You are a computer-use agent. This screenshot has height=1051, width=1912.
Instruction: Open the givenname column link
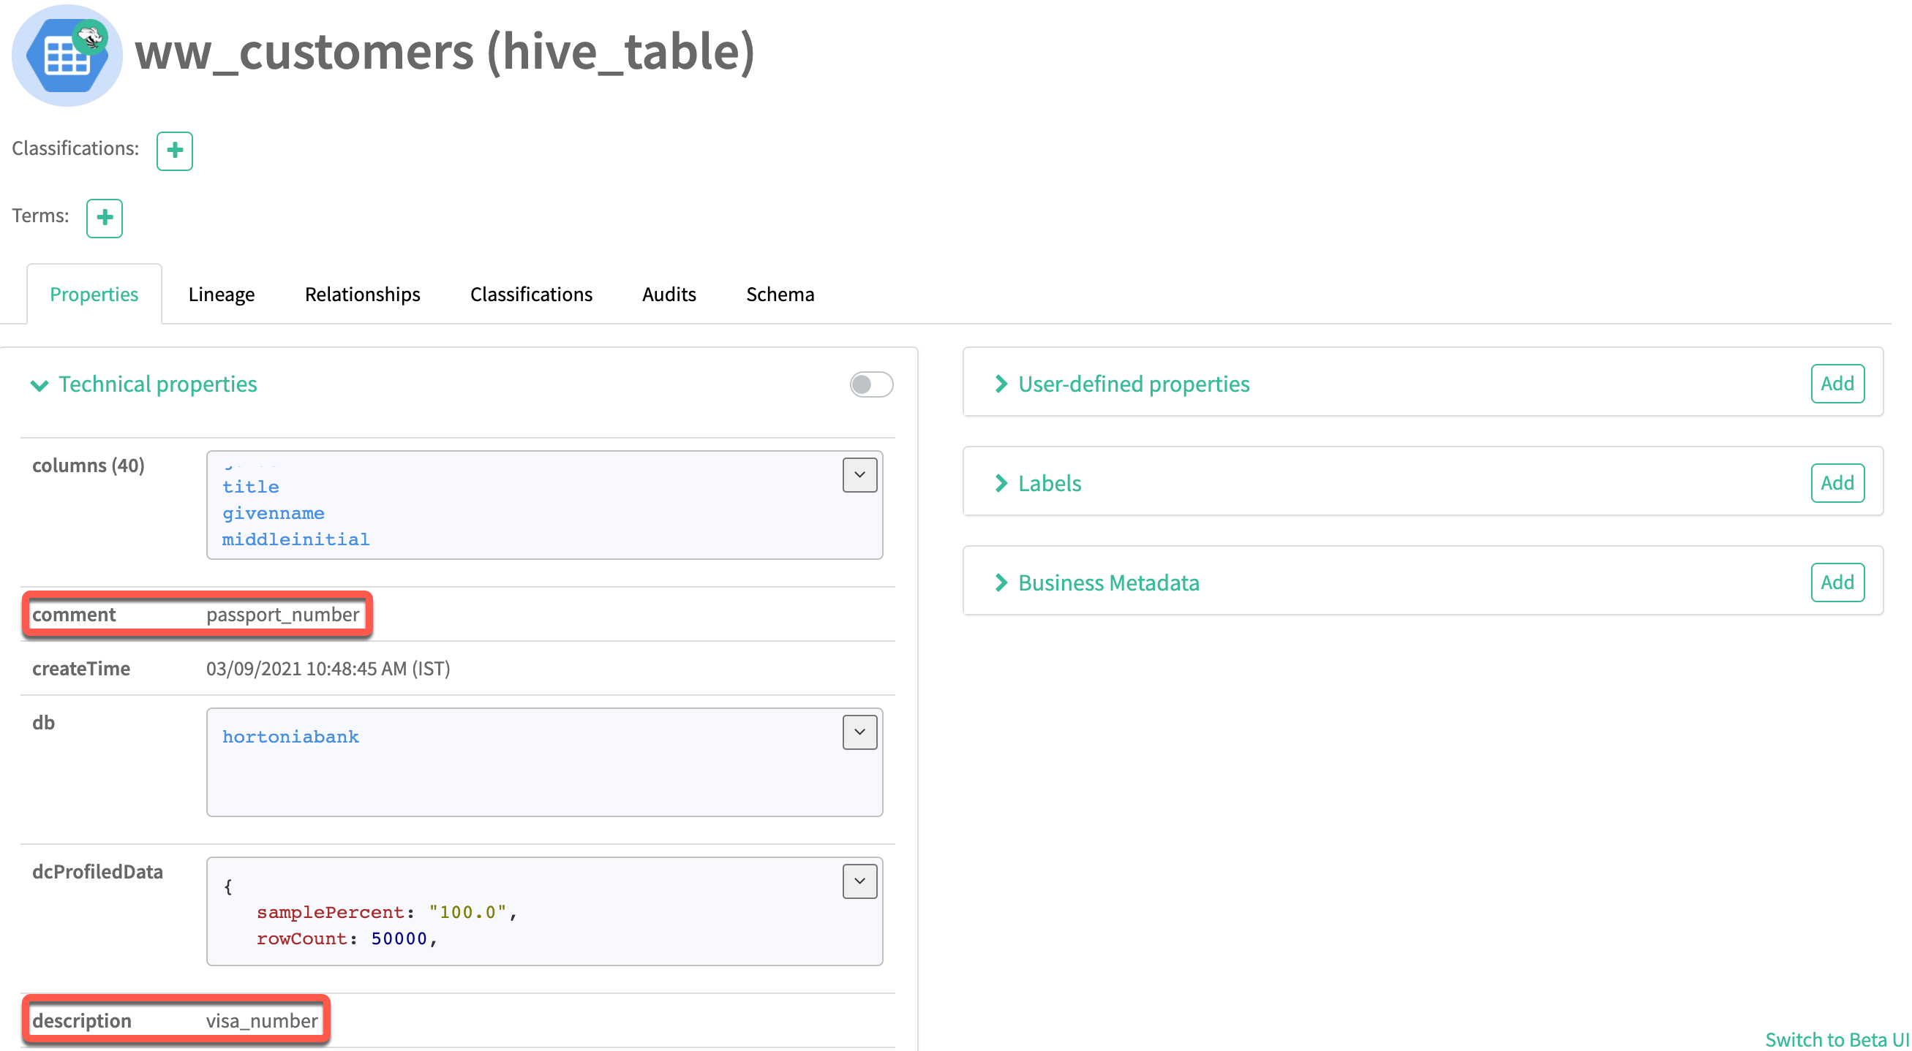point(273,513)
